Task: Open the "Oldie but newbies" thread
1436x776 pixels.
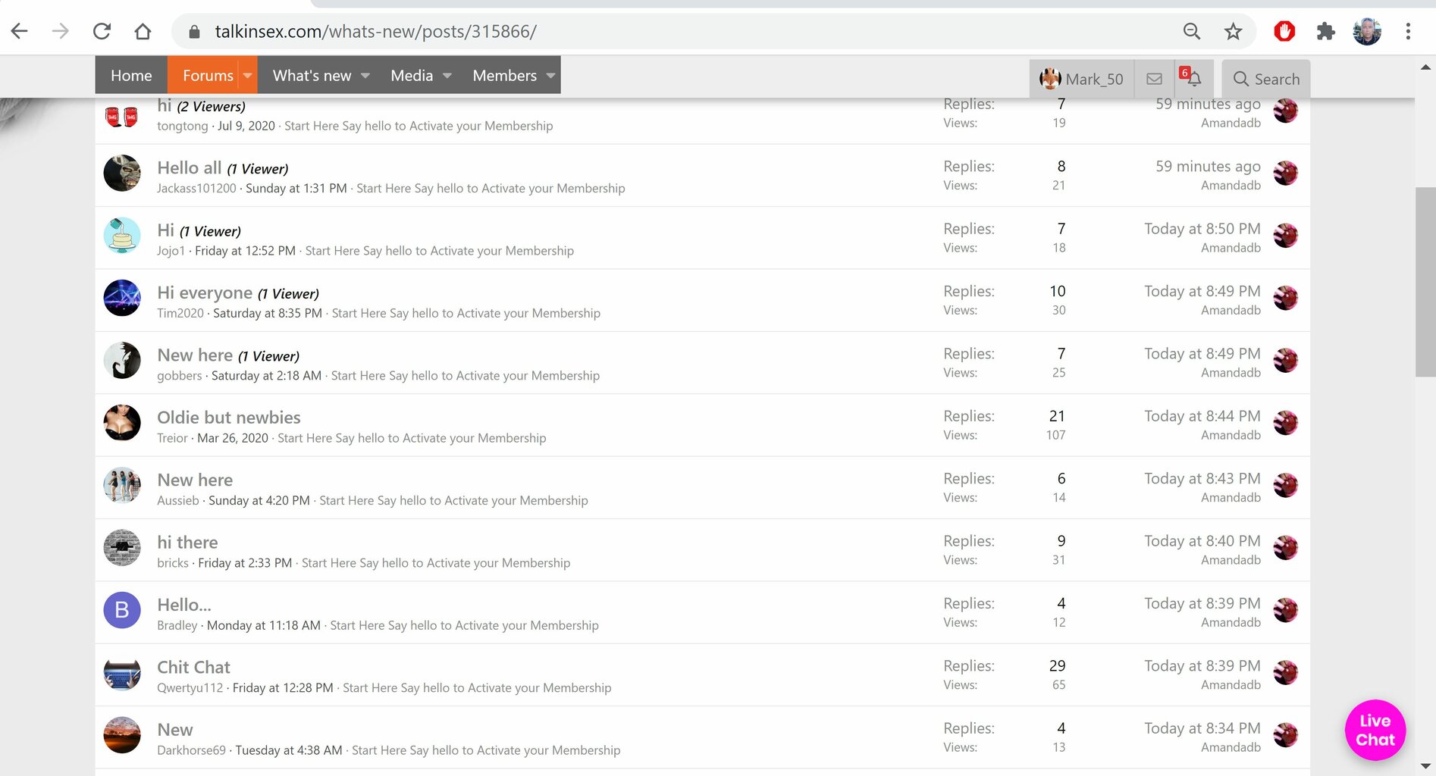Action: click(x=228, y=418)
